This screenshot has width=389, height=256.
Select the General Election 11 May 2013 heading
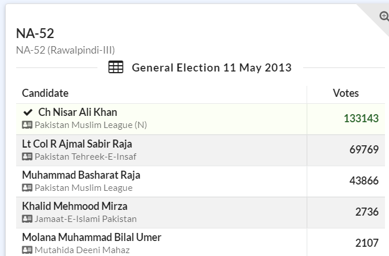point(212,67)
